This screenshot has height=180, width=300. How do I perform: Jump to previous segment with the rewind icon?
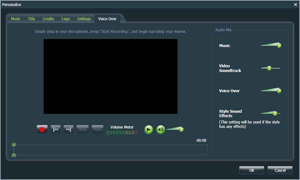[x=56, y=129]
